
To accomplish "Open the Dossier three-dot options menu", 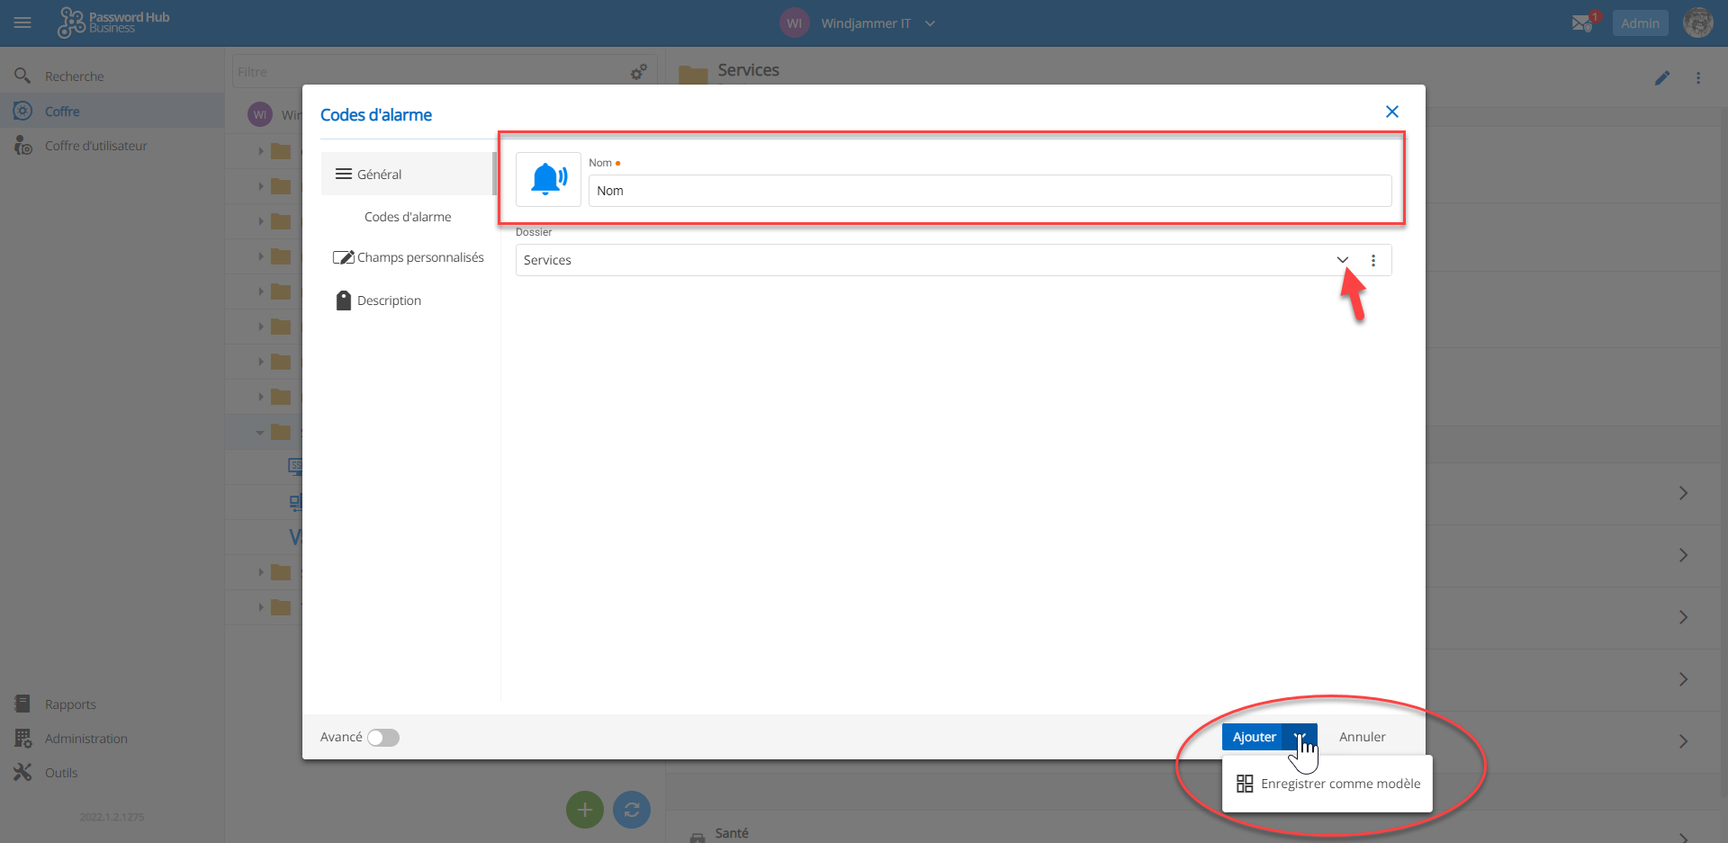I will 1372,260.
